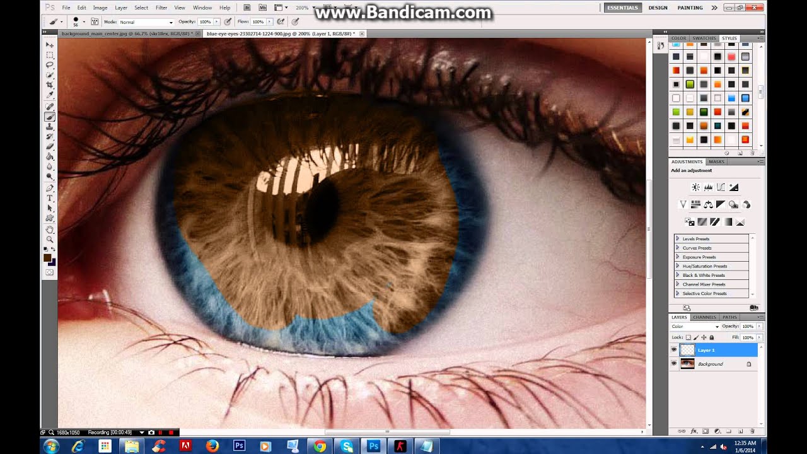Select the History Brush tool
The height and width of the screenshot is (454, 807).
point(50,137)
